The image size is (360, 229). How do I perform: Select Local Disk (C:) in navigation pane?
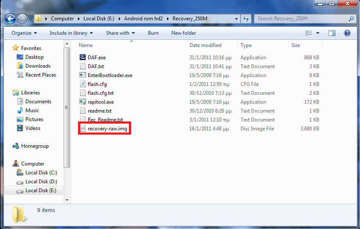[41, 173]
